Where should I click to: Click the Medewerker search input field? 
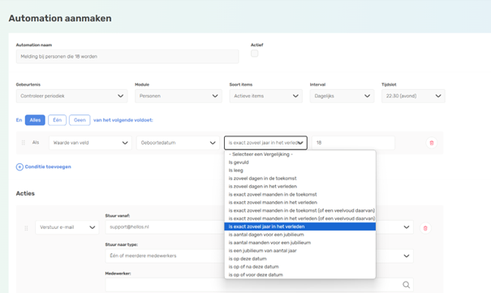259,285
